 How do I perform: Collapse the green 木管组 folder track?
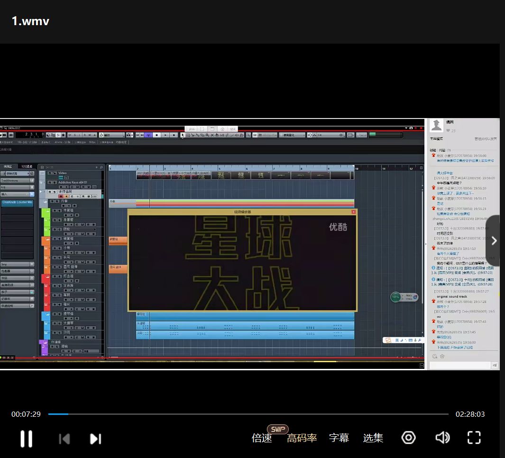pyautogui.click(x=48, y=211)
